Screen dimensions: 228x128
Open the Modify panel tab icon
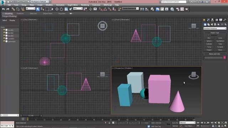coord(208,20)
